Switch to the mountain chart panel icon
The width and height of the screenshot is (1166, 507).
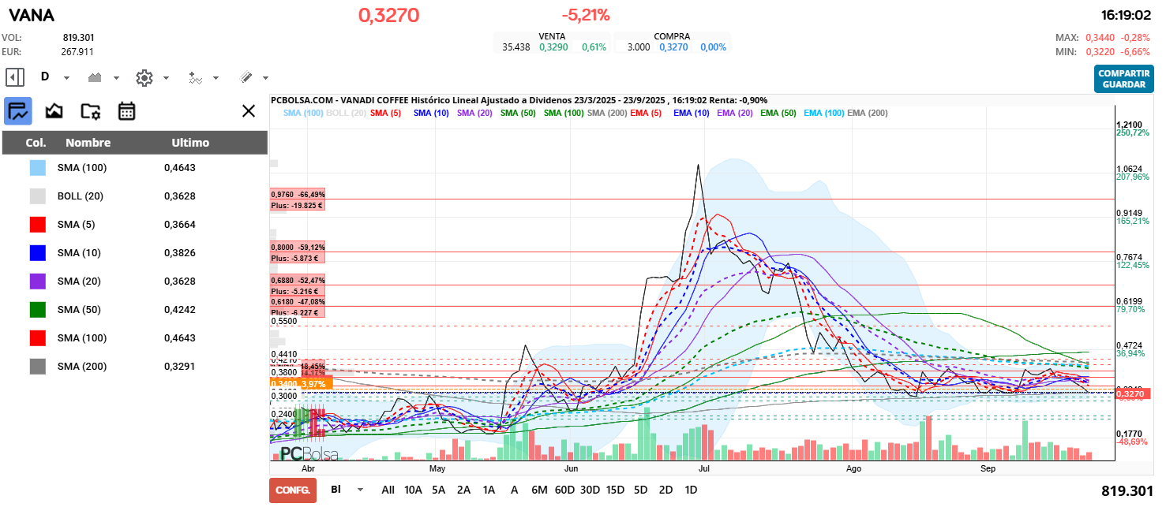point(54,111)
